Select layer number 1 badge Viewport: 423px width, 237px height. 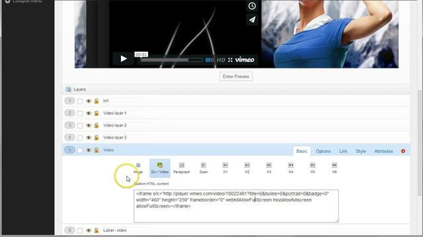(69, 101)
